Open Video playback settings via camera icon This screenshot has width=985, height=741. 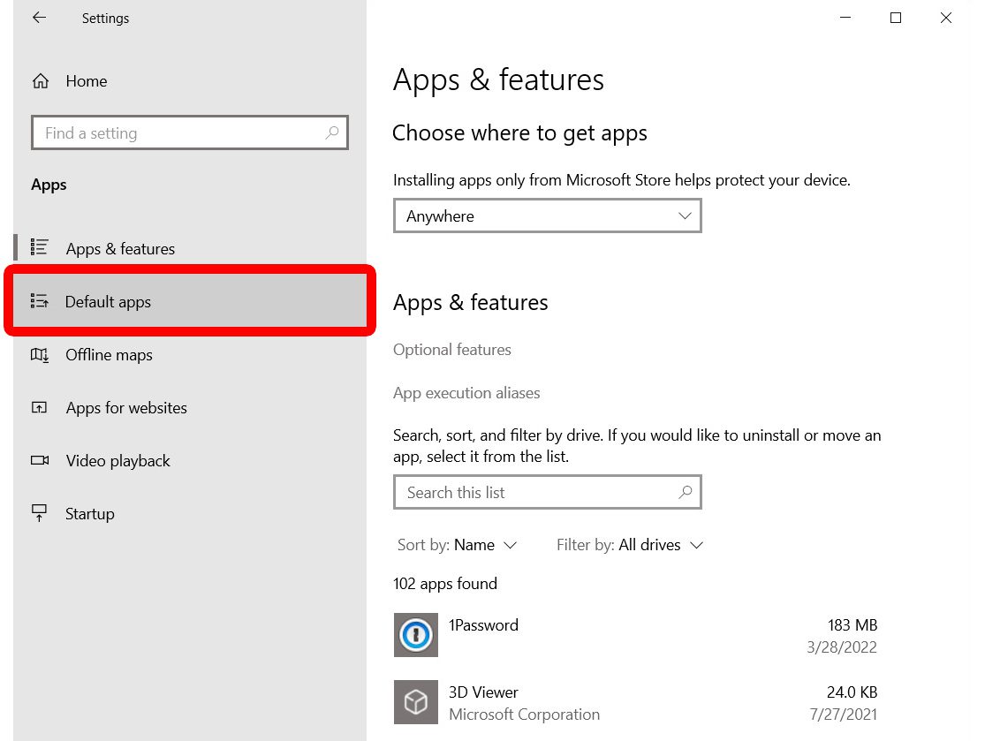click(41, 460)
